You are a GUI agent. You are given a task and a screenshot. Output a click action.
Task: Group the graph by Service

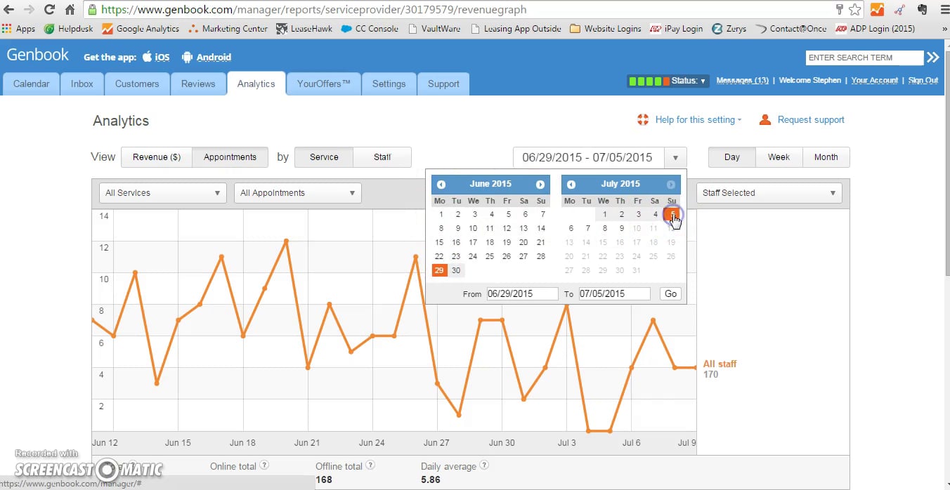[324, 157]
